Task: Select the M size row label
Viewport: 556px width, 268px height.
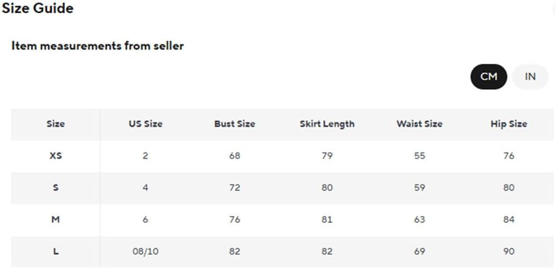Action: coord(56,219)
